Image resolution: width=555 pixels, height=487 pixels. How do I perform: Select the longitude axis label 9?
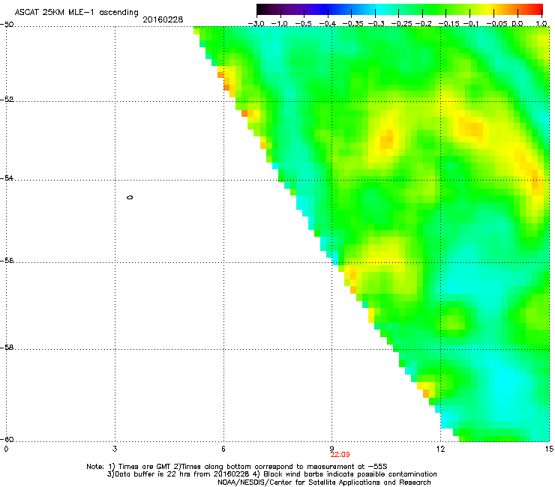pyautogui.click(x=332, y=449)
